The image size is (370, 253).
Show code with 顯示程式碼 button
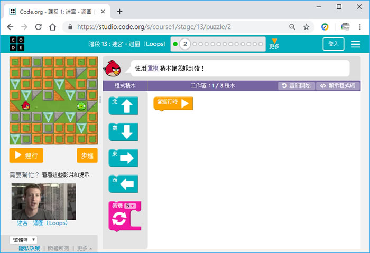[338, 86]
